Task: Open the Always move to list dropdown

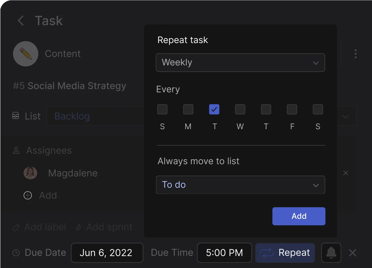Action: [240, 185]
